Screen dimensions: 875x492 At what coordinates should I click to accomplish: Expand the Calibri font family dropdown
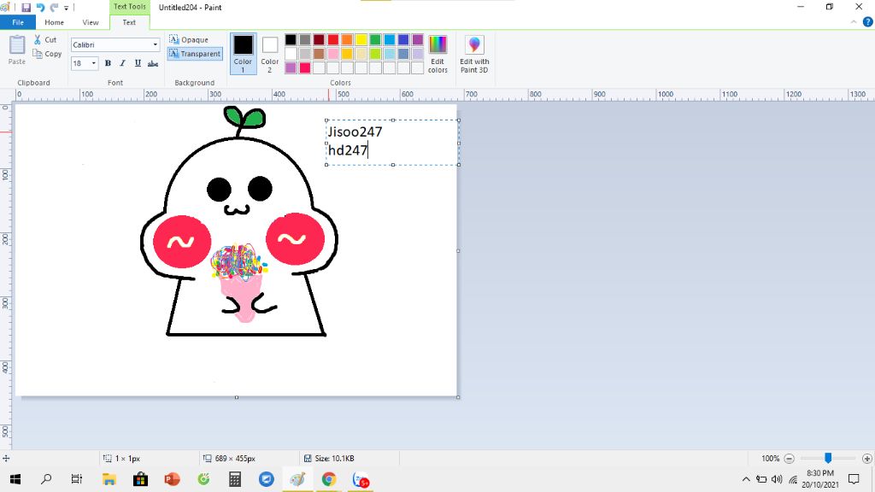(156, 44)
